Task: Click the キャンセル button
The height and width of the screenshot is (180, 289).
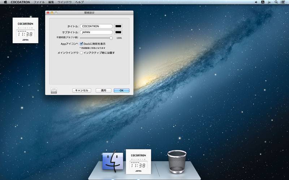Action: [x=82, y=90]
